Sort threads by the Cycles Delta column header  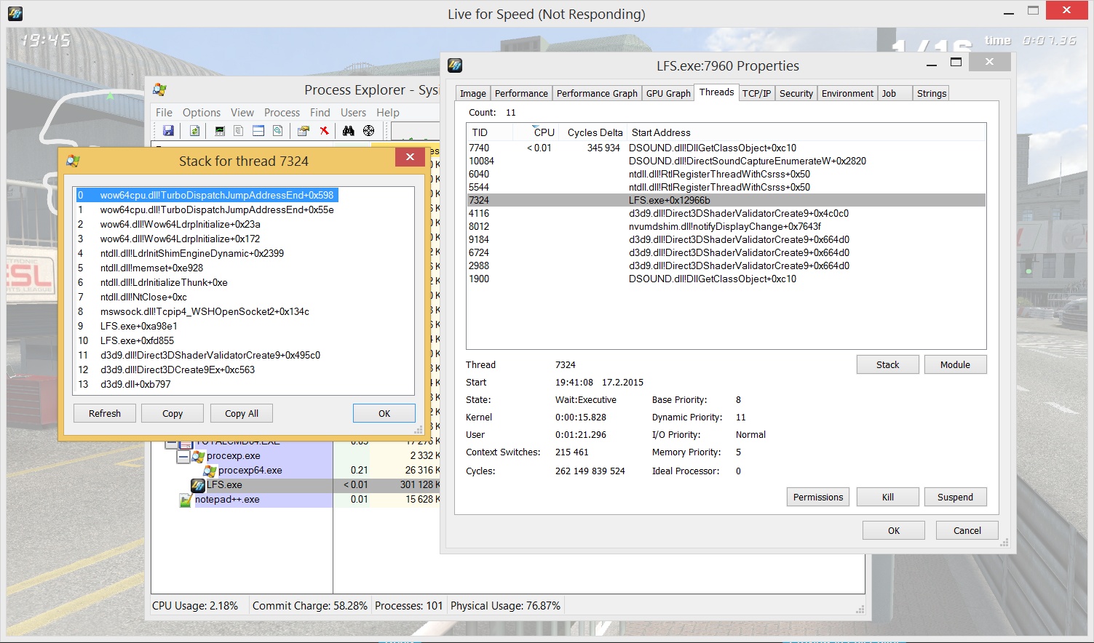point(594,132)
